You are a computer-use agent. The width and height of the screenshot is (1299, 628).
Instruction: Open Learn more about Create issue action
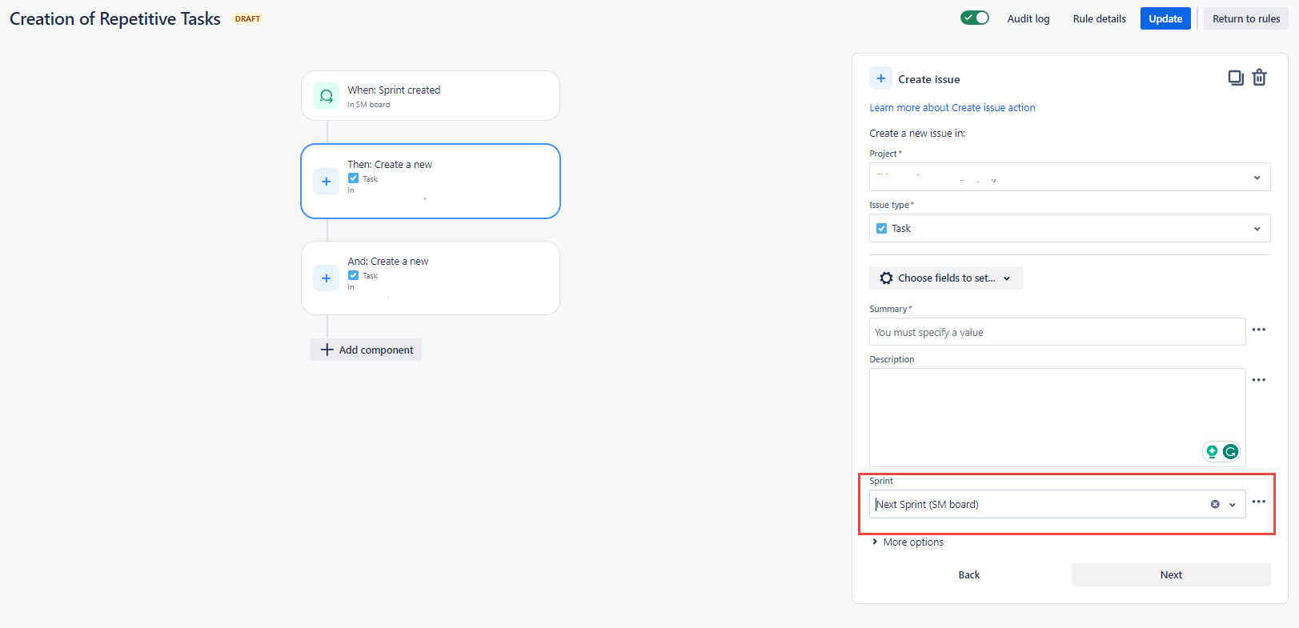click(x=952, y=108)
